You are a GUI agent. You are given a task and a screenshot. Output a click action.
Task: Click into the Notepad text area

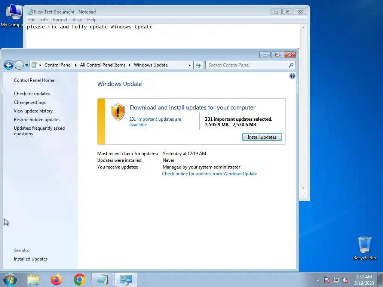point(163,37)
